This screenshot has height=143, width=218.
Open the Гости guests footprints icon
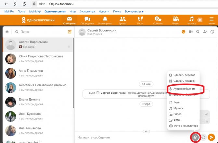140,20
